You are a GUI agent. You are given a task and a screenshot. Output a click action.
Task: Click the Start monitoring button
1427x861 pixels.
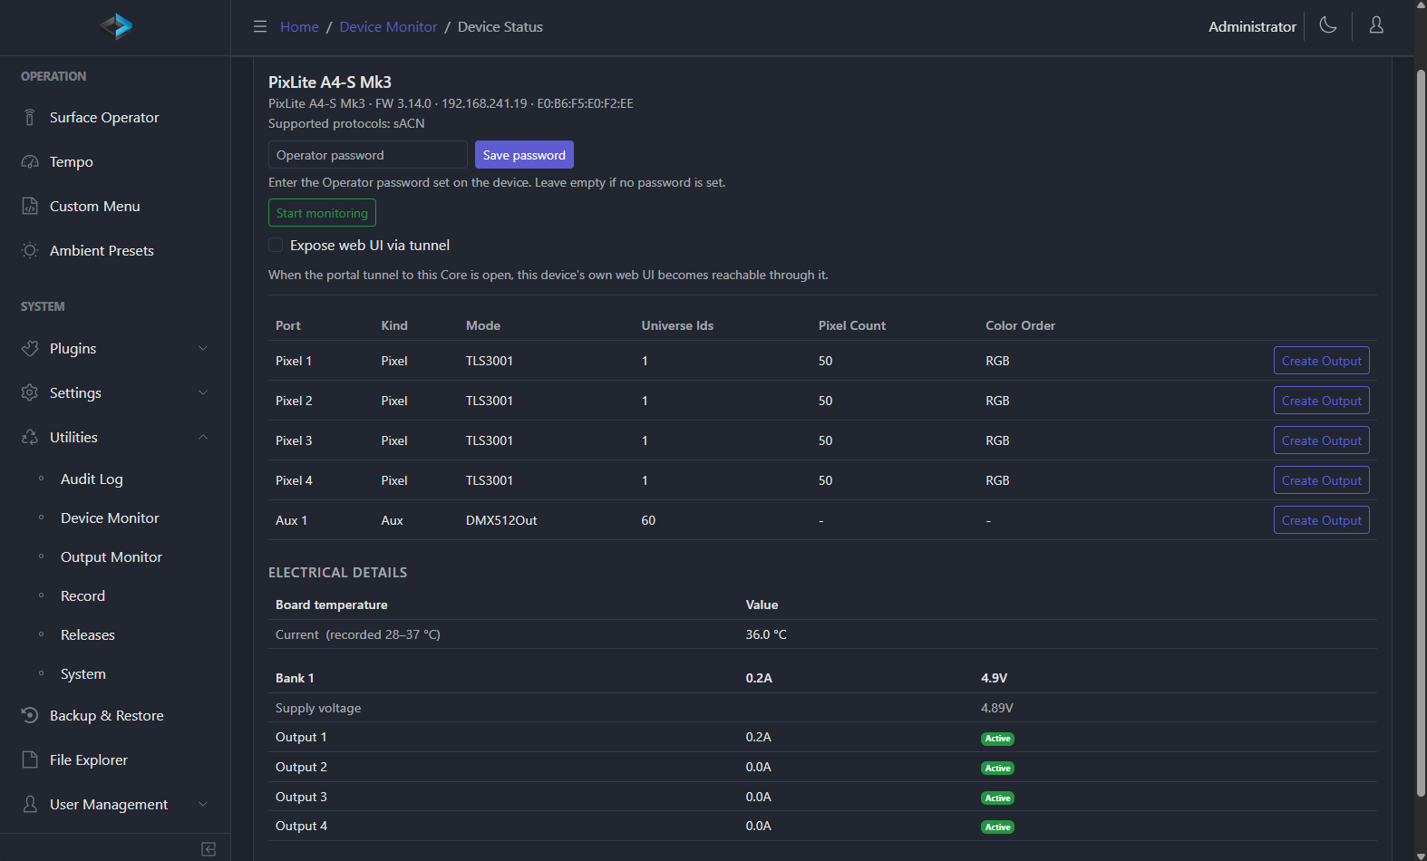(x=322, y=213)
